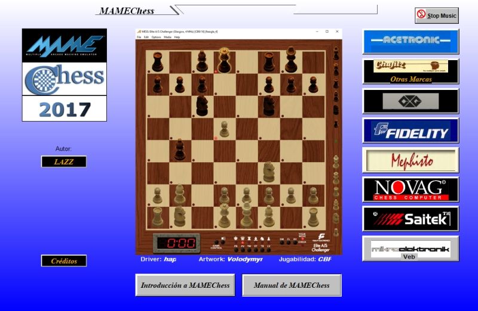Select the white knight on f3
This screenshot has width=478, height=311.
[x=269, y=172]
